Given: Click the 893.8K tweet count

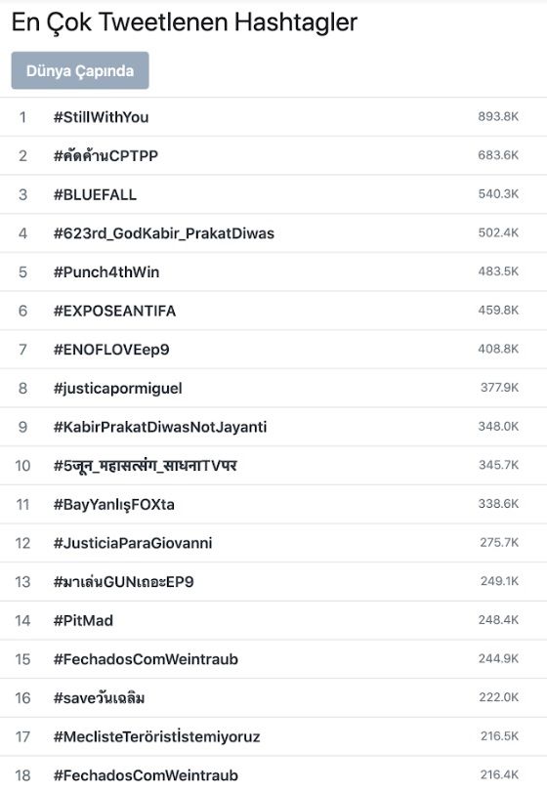Looking at the screenshot, I should coord(498,117).
